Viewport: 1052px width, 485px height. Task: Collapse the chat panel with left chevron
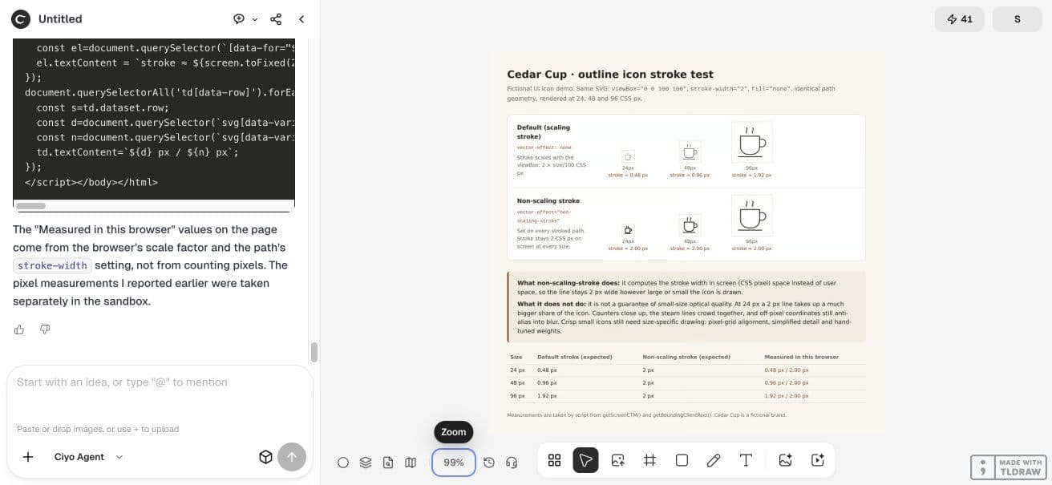click(x=301, y=19)
